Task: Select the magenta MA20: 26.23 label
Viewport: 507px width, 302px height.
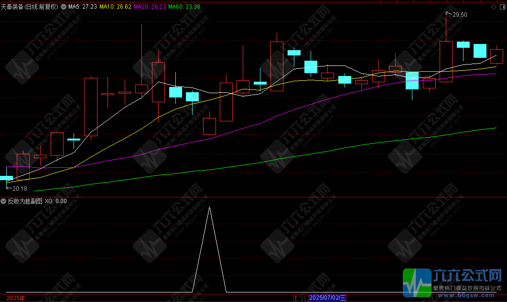Action: [150, 7]
